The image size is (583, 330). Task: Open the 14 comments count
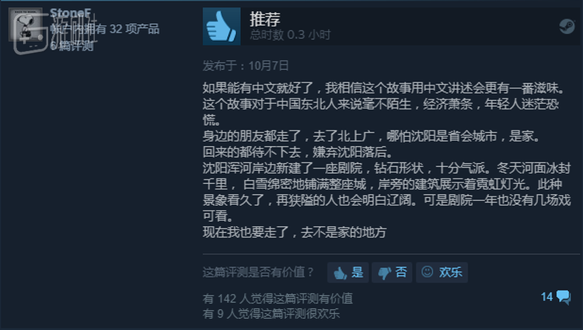[547, 297]
